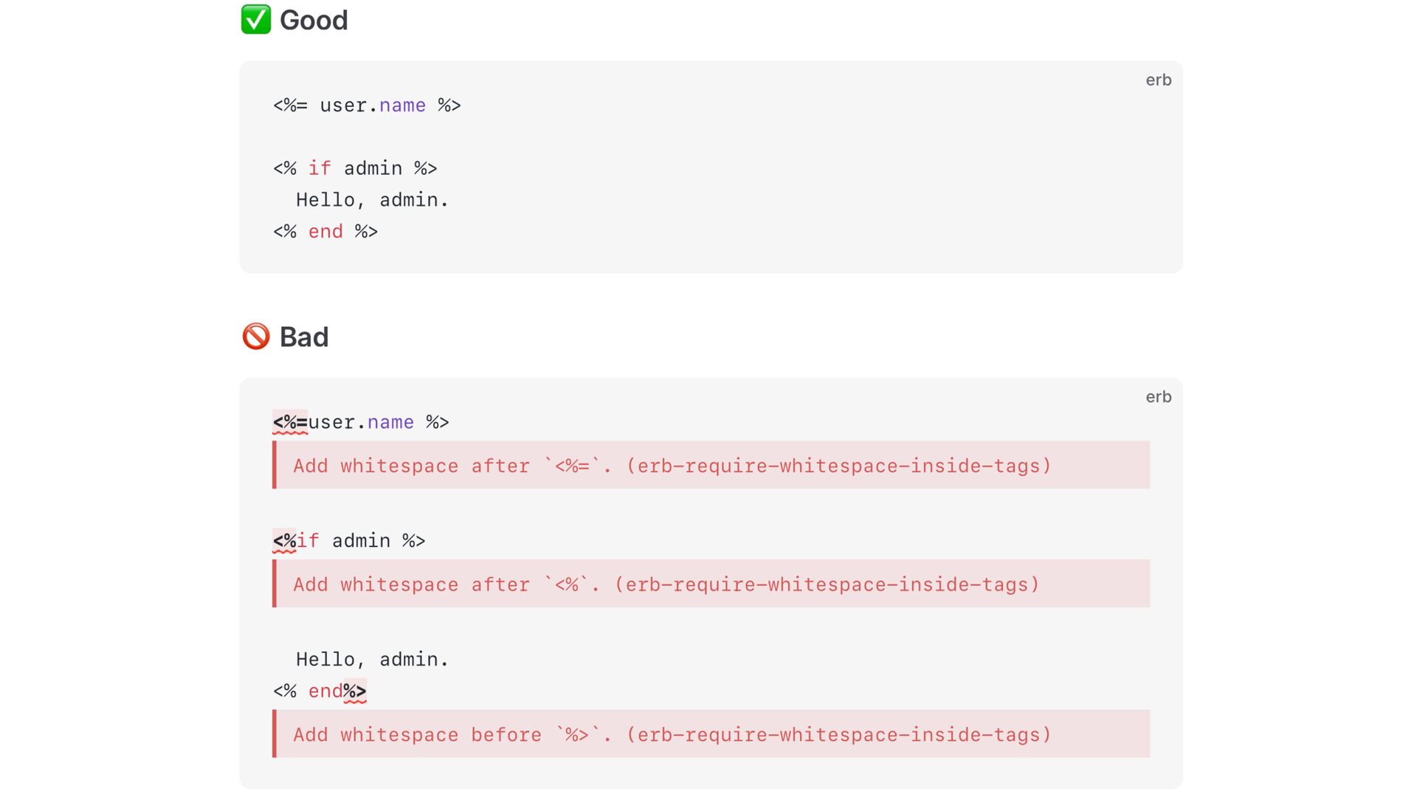Screen dimensions: 1417x797
Task: Click purple 'name' in the Bad code block
Action: point(390,422)
